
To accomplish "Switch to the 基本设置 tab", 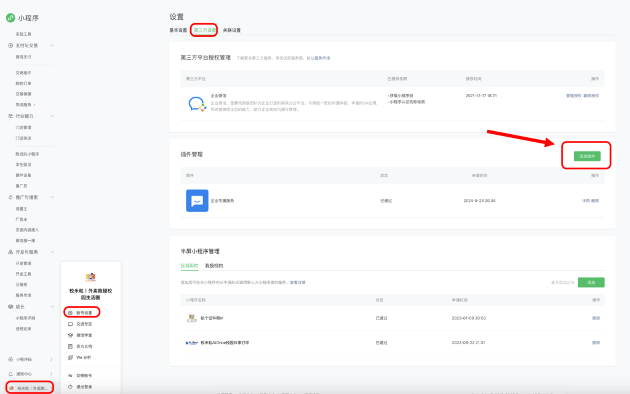I will point(178,30).
